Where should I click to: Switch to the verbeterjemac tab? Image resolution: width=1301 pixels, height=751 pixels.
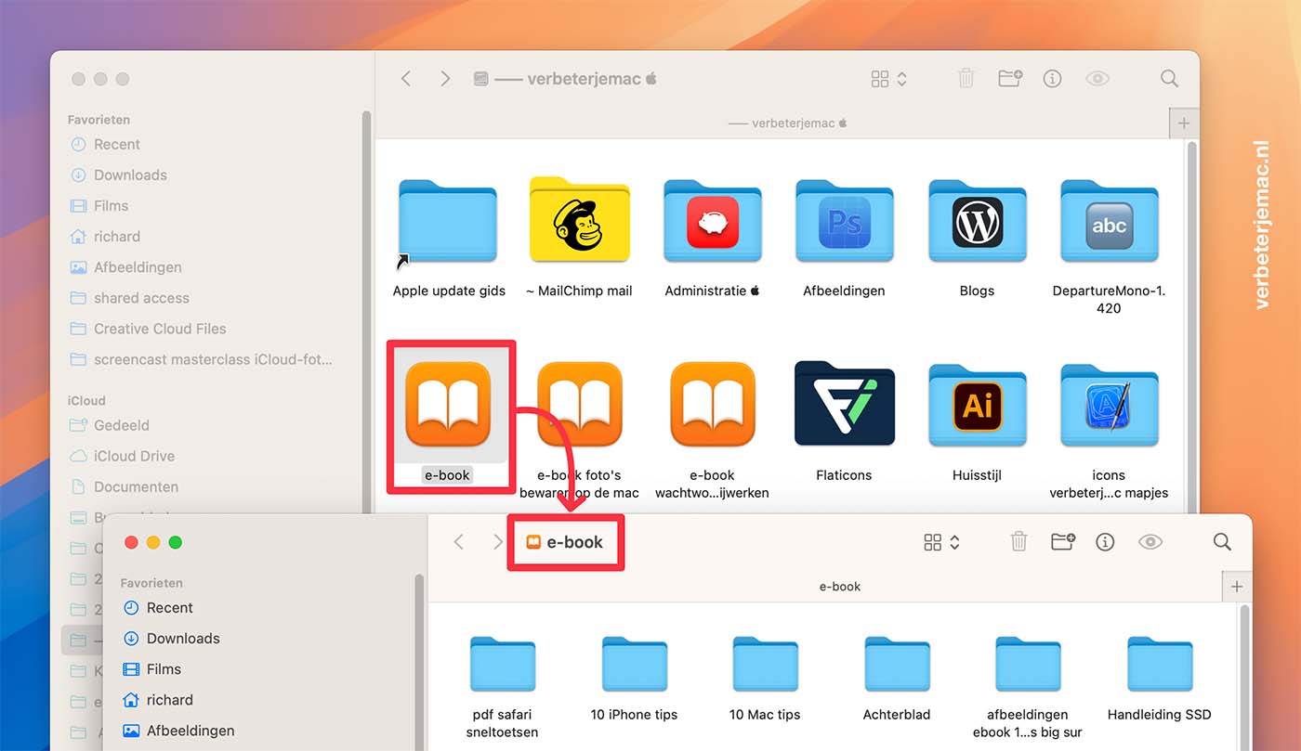coord(787,123)
